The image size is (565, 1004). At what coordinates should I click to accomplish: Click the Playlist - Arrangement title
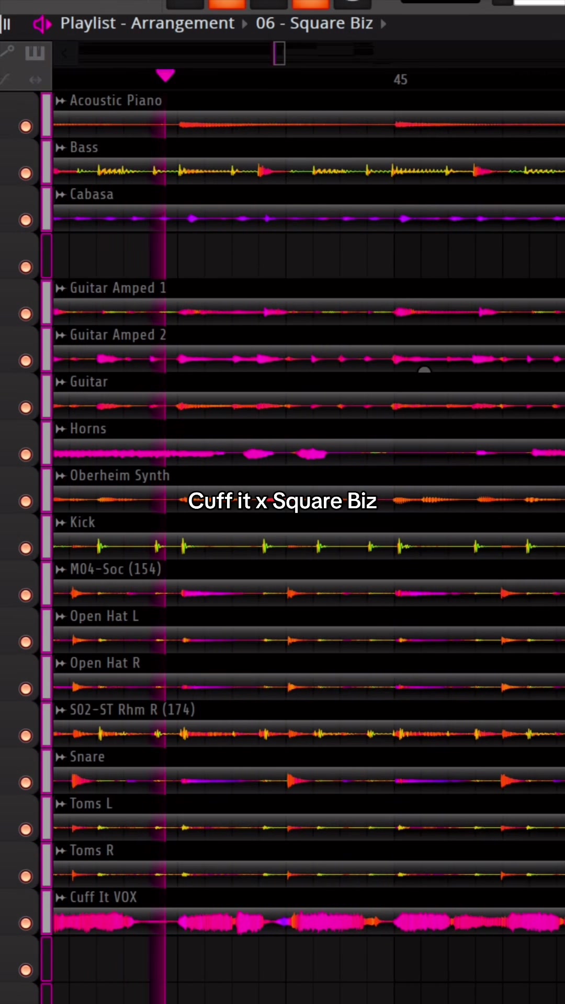point(147,24)
